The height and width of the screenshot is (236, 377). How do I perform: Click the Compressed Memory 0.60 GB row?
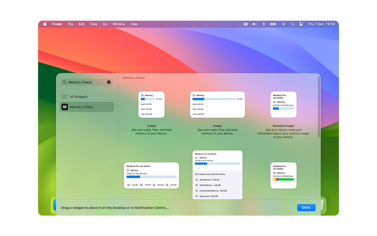tap(211, 191)
